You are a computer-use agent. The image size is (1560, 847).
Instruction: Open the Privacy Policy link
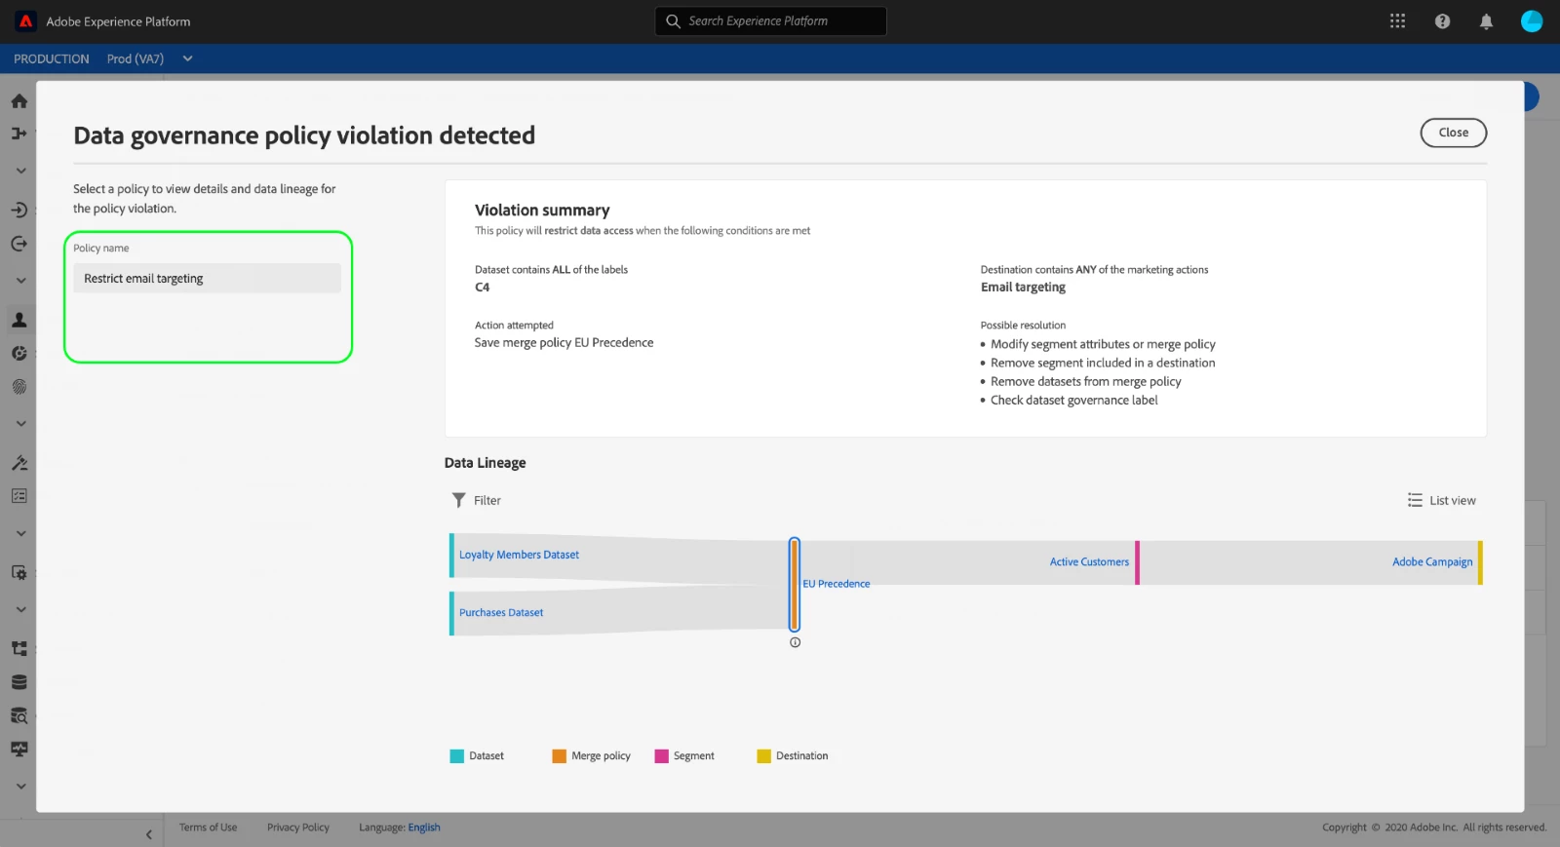coord(298,828)
